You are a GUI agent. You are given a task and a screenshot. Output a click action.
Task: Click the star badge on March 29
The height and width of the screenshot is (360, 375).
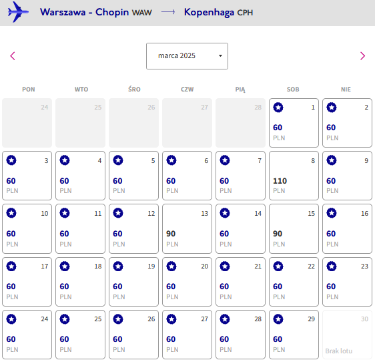[x=278, y=319]
